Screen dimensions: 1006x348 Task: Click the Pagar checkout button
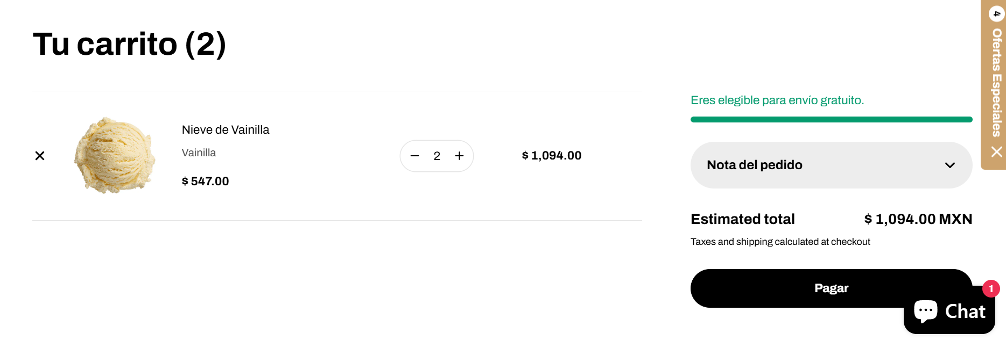click(x=831, y=288)
